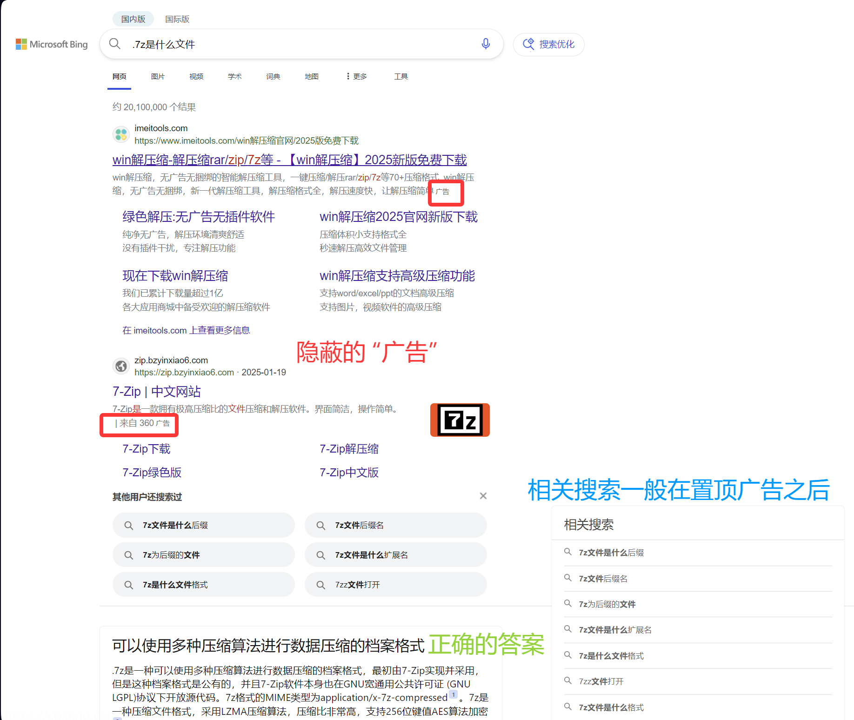Screen dimensions: 854x720
Task: Click the 7-Zip下载 sitelink
Action: [146, 448]
